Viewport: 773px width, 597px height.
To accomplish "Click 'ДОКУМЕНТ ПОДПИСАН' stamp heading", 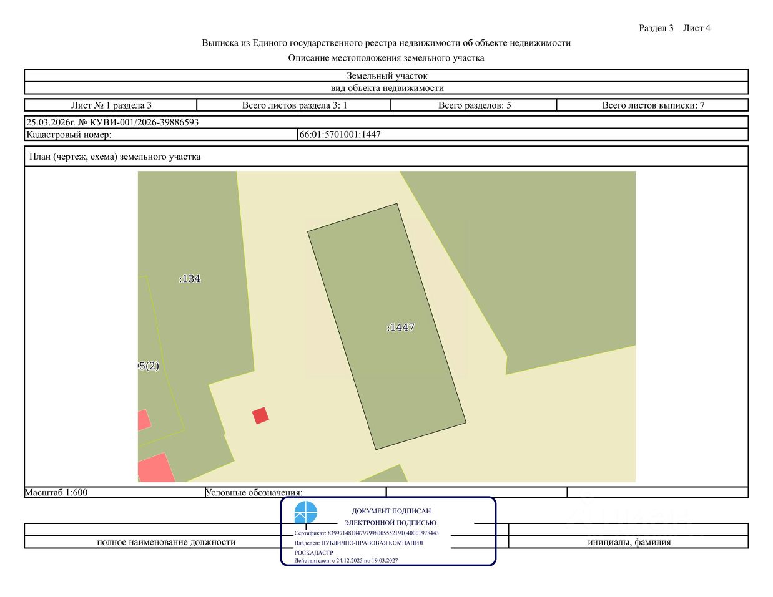I will tap(391, 511).
